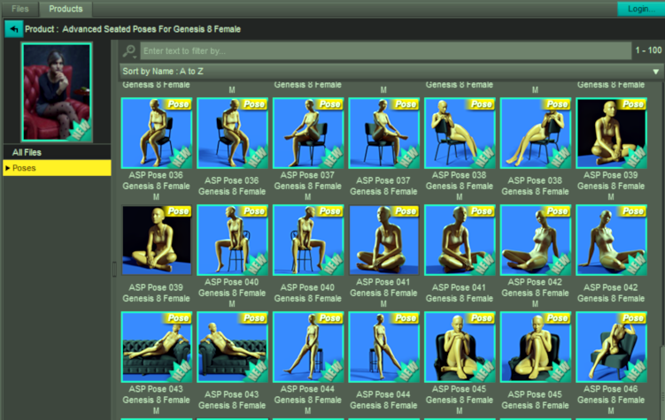The height and width of the screenshot is (420, 665).
Task: Select ASP Pose 044 non-mirrored thumbnail
Action: coord(383,347)
